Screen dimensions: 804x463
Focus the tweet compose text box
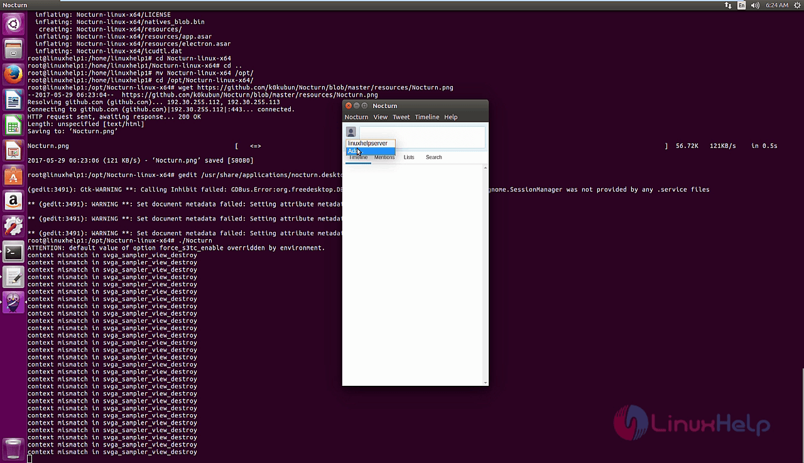coord(422,136)
